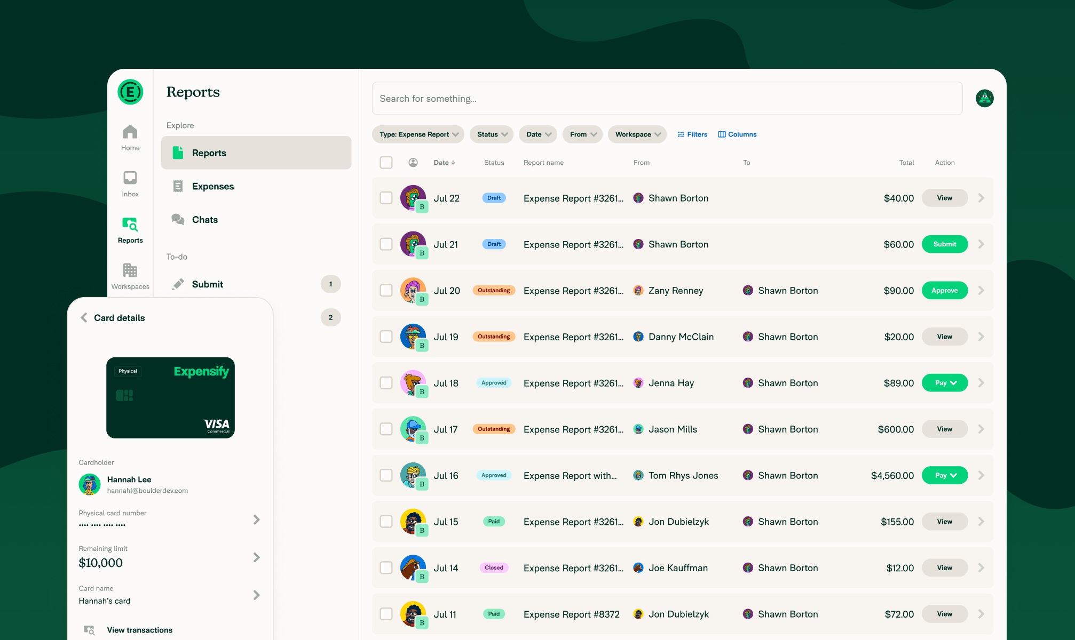Select Expenses in the Explore menu
The height and width of the screenshot is (640, 1075).
coord(256,186)
